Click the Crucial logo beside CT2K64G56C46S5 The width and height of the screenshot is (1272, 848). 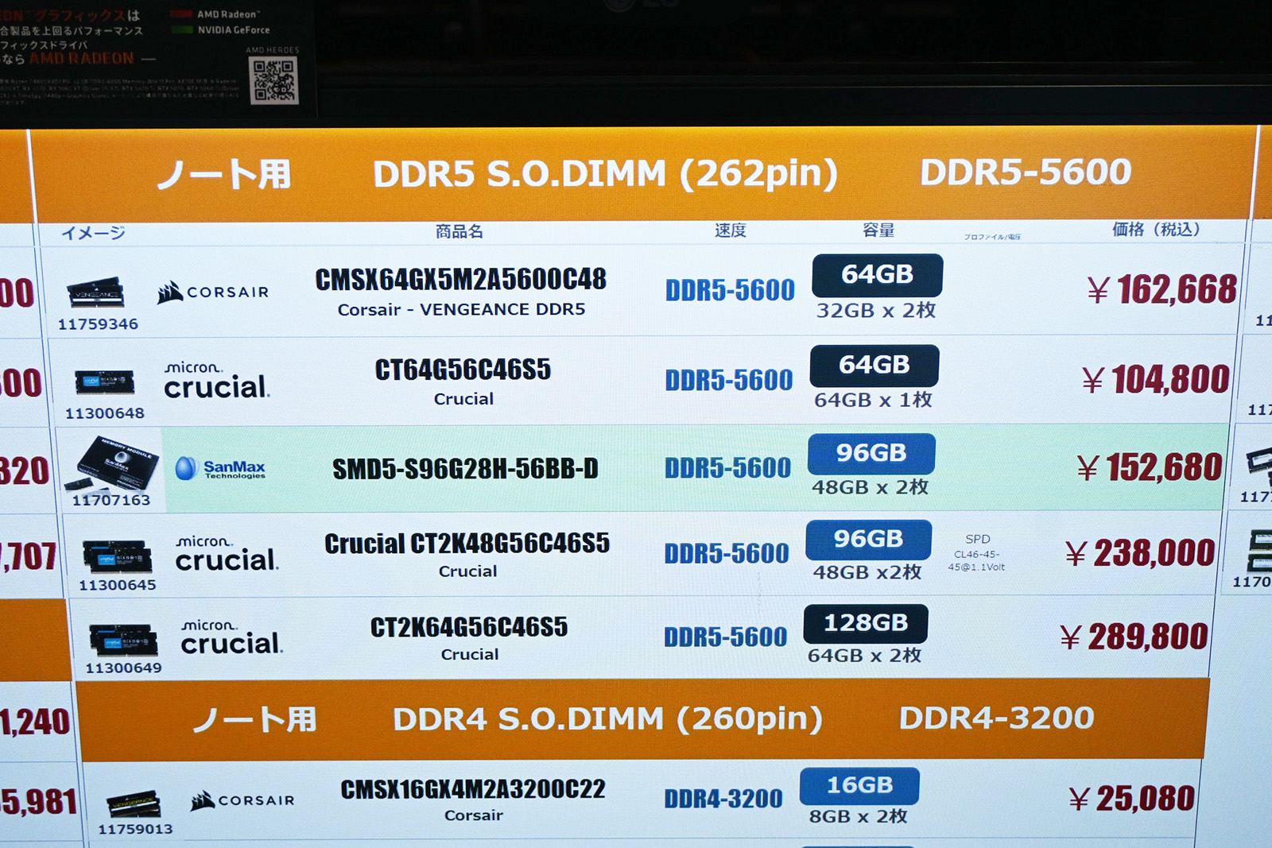[x=231, y=637]
